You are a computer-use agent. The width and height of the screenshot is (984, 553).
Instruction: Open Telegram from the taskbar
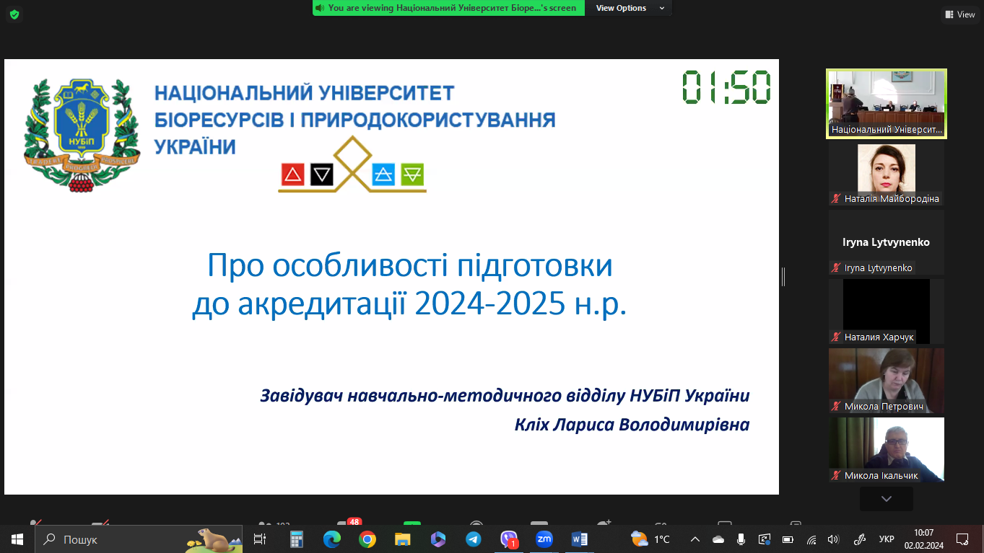(474, 539)
